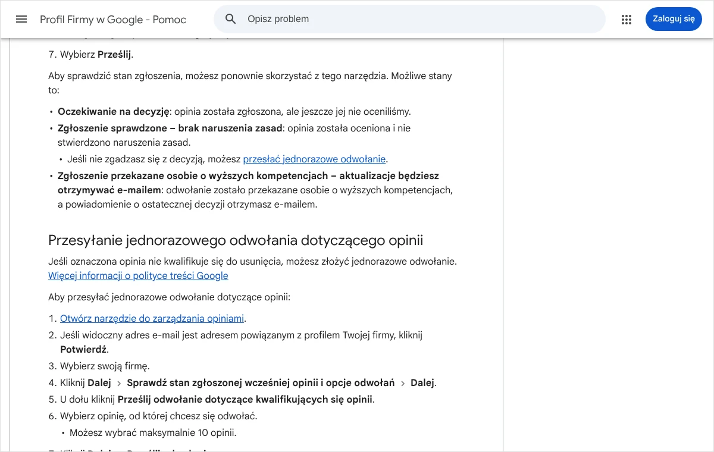
Task: Open link Otwórz narzędzie do zarządzania opiniami
Action: 152,319
